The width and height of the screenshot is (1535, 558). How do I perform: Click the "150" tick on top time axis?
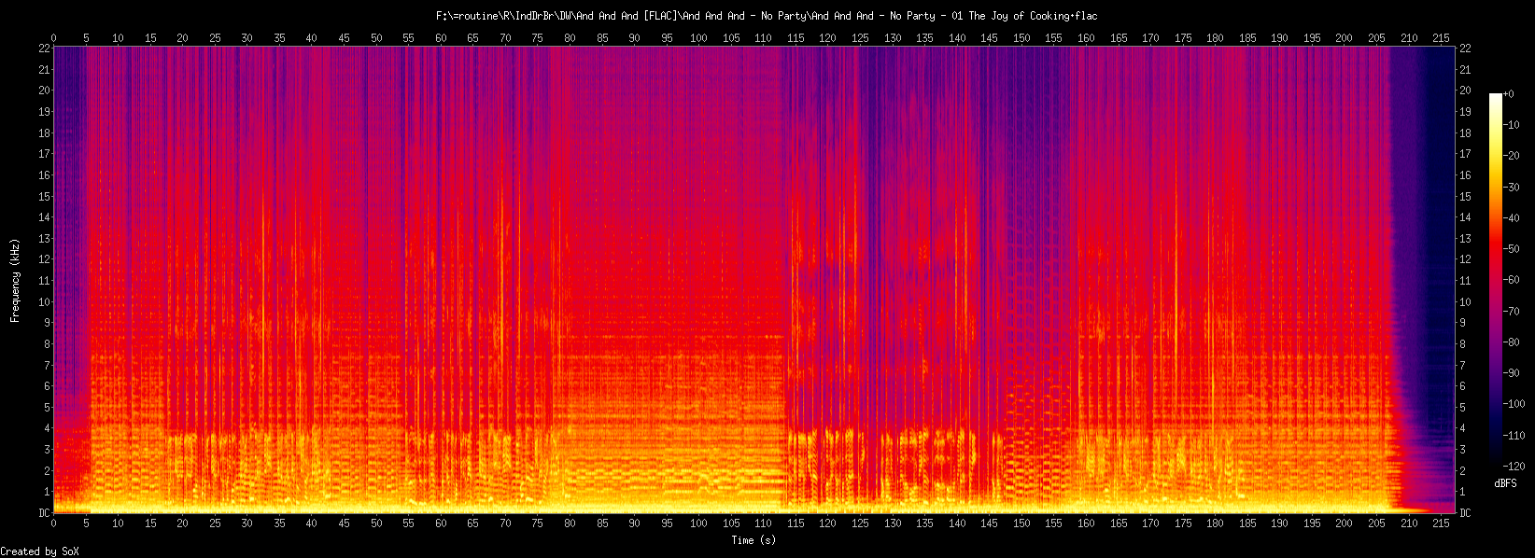pyautogui.click(x=1021, y=38)
